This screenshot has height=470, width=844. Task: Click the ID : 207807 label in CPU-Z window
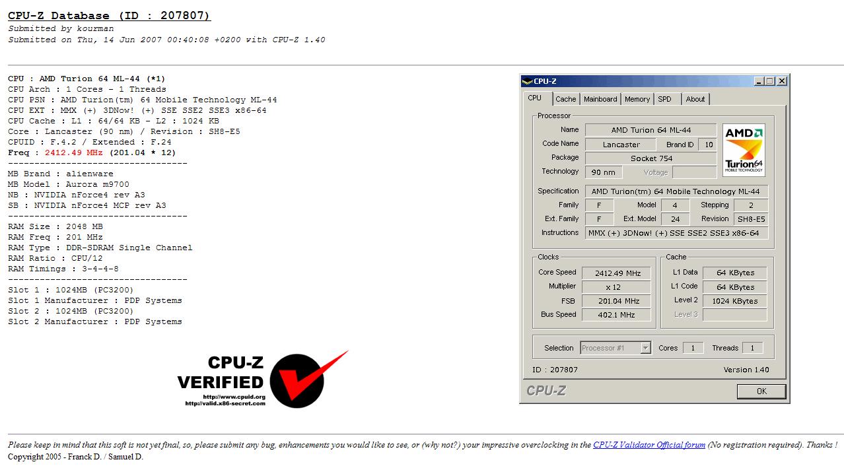(x=555, y=370)
